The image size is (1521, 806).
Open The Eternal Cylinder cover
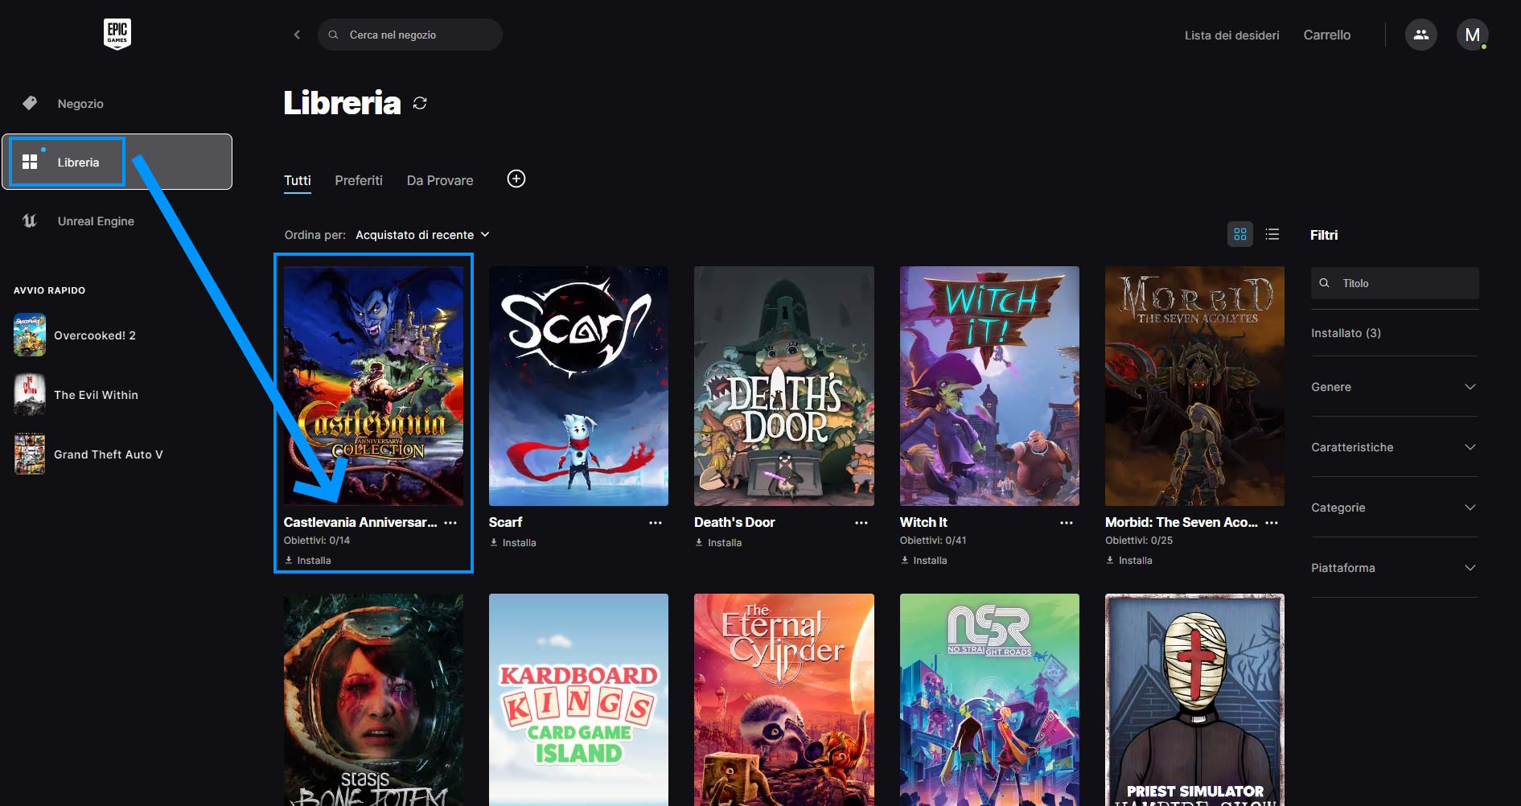pyautogui.click(x=784, y=700)
